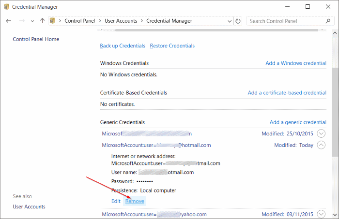Open the address bar history dropdown

coord(230,21)
